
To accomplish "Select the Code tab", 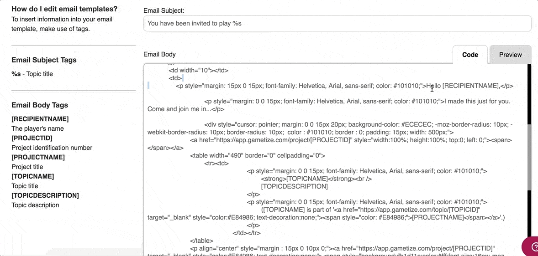I will pyautogui.click(x=470, y=55).
